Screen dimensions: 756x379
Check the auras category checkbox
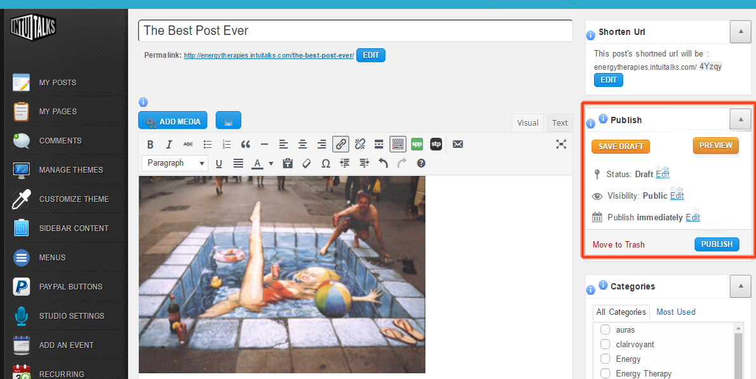tap(605, 330)
